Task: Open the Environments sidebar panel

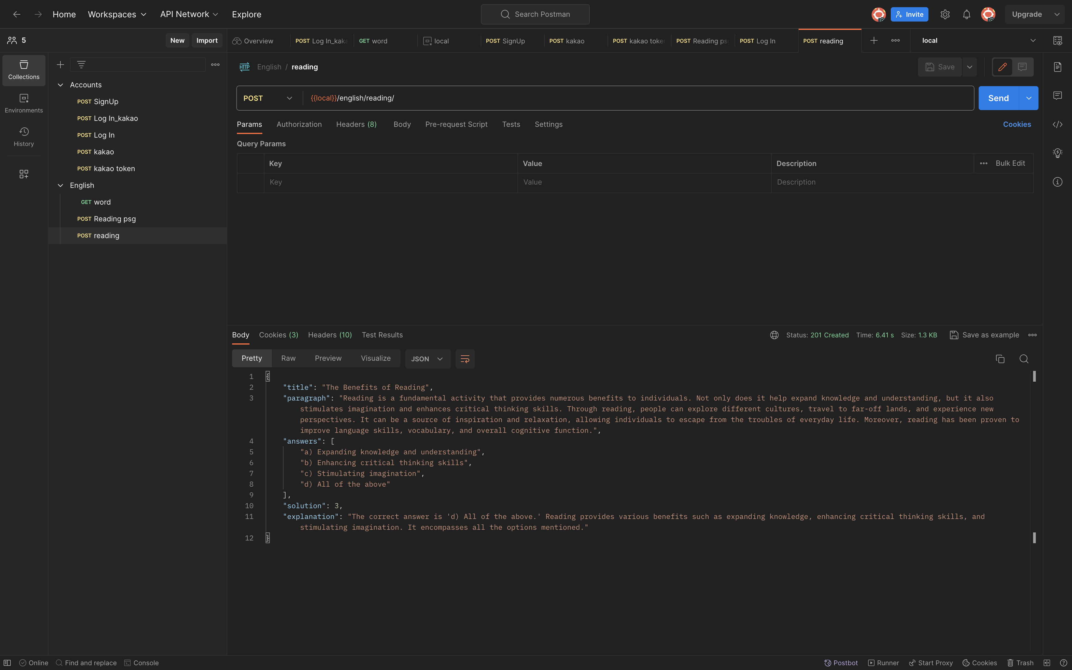Action: tap(24, 103)
